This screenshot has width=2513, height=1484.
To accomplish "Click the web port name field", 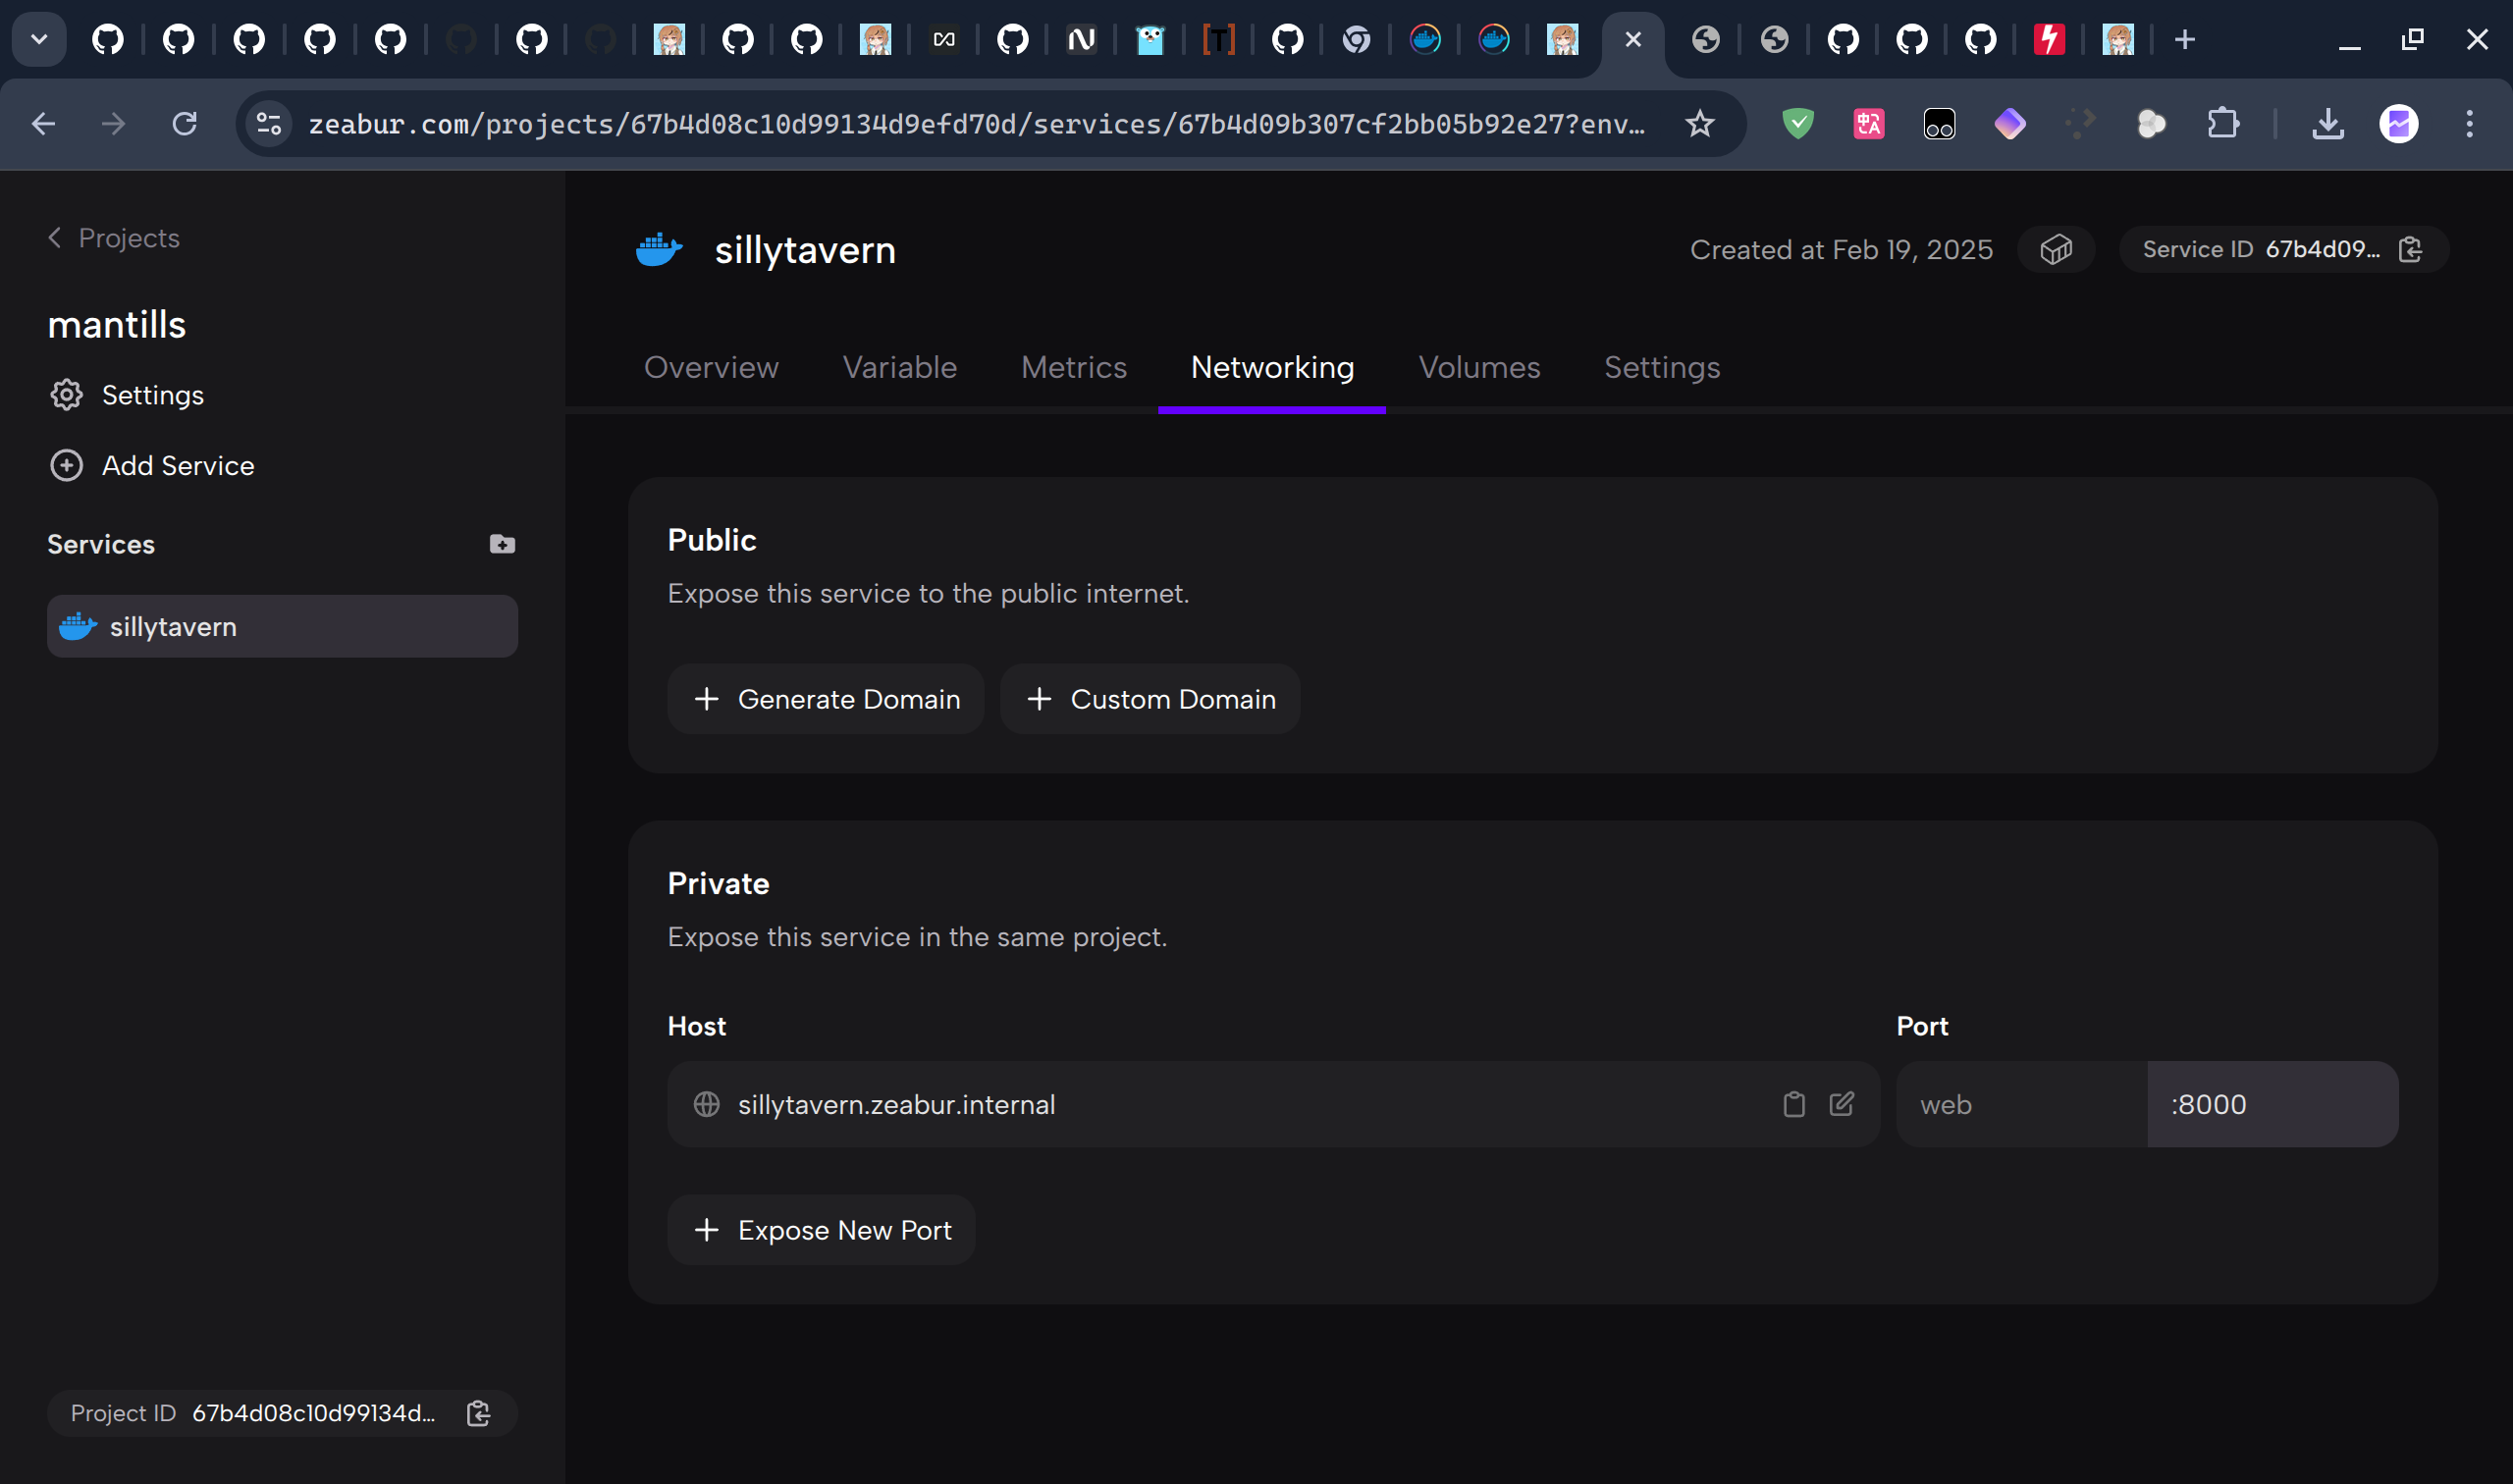I will coord(2020,1104).
